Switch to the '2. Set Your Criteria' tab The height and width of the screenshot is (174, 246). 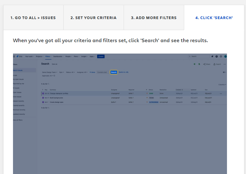94,17
